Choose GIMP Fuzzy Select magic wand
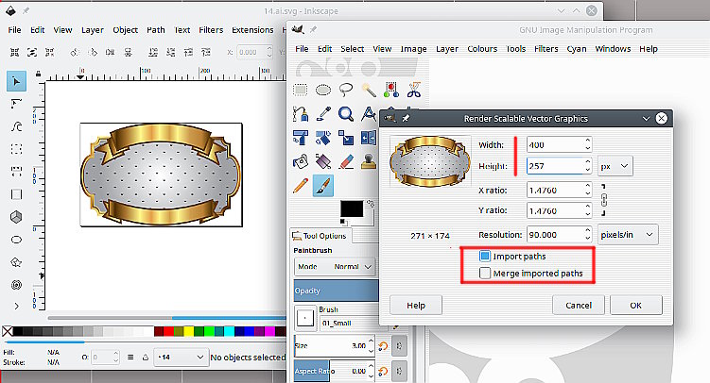Viewport: 710px width, 383px height. click(x=369, y=90)
